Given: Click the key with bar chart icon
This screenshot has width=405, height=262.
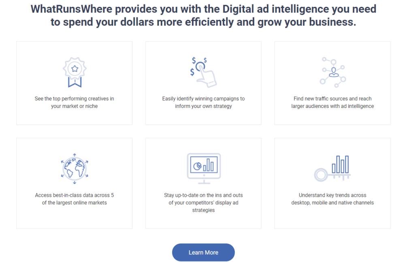Looking at the screenshot, I should point(333,168).
